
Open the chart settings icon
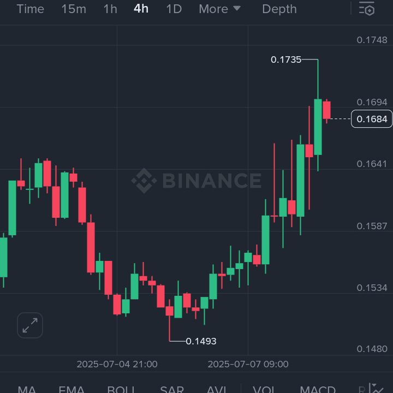[367, 9]
